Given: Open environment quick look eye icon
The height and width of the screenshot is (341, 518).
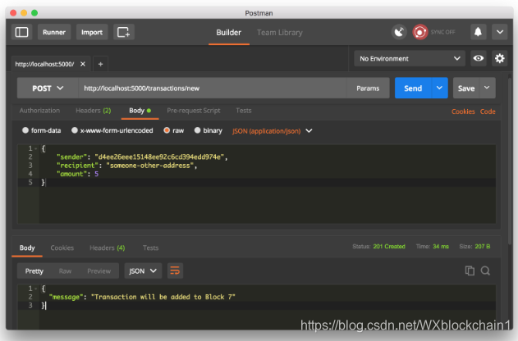Looking at the screenshot, I should [479, 58].
